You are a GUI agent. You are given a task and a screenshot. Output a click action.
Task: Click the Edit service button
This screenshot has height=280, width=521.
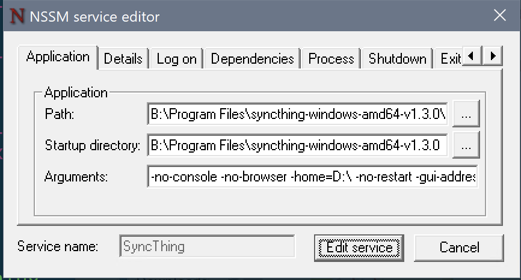pos(359,248)
